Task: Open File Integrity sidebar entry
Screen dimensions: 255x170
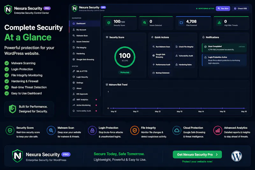Action: pyautogui.click(x=84, y=48)
